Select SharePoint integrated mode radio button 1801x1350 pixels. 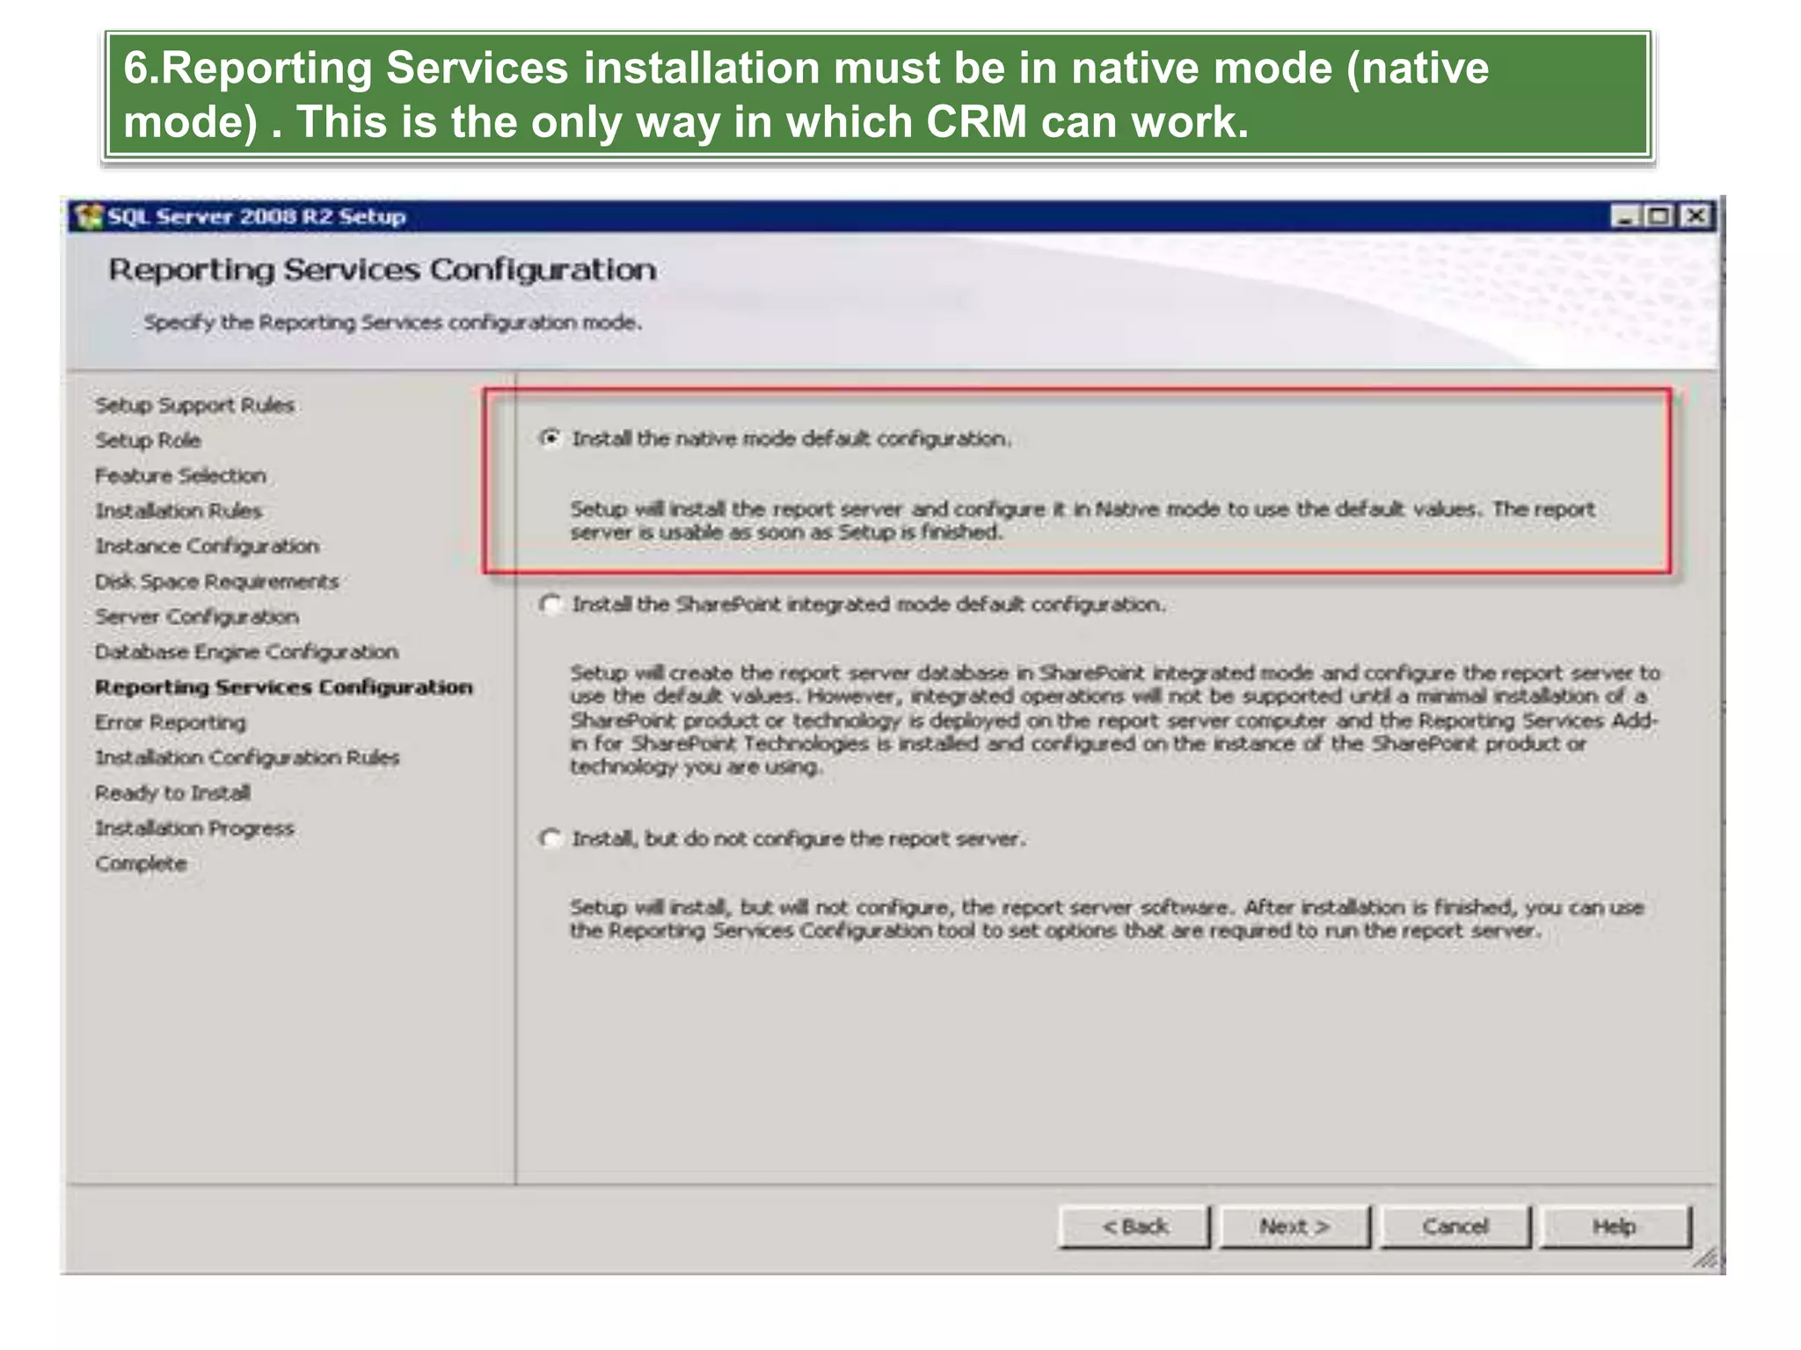tap(551, 604)
